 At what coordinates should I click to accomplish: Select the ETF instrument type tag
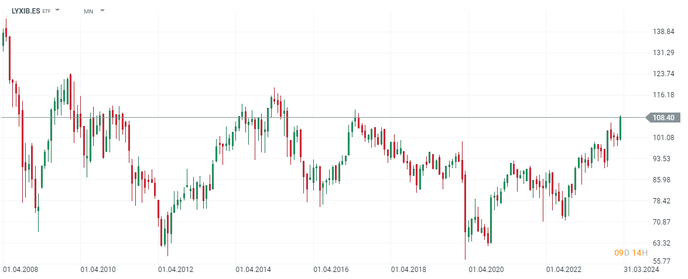tap(47, 11)
